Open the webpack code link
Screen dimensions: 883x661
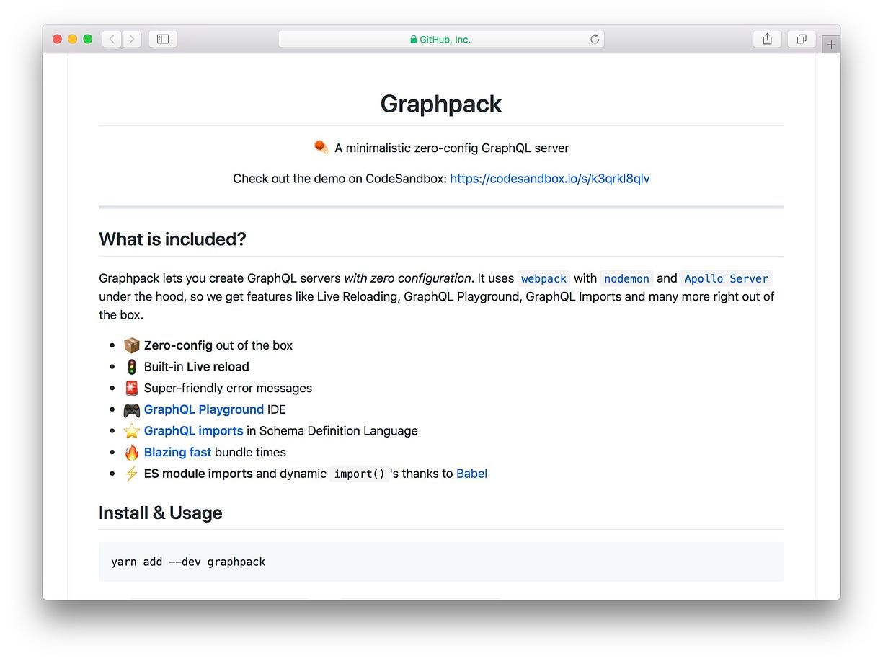click(543, 278)
